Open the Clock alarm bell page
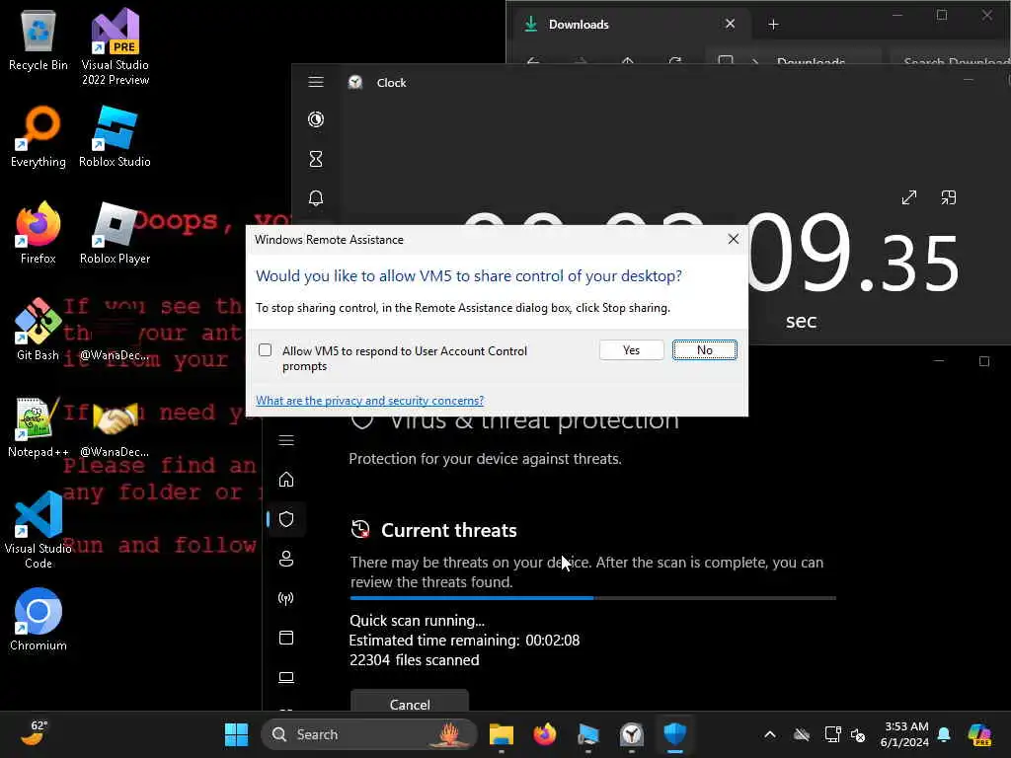This screenshot has height=758, width=1011. tap(316, 197)
